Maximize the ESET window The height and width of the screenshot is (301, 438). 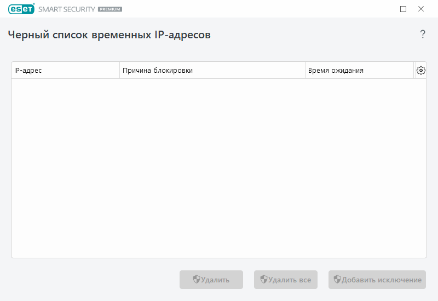click(403, 9)
